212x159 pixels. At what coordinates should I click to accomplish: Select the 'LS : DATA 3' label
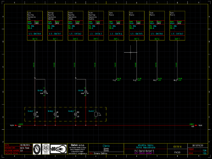[x=96, y=34]
